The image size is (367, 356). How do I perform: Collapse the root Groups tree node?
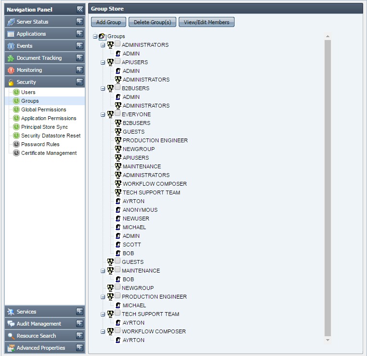click(95, 36)
